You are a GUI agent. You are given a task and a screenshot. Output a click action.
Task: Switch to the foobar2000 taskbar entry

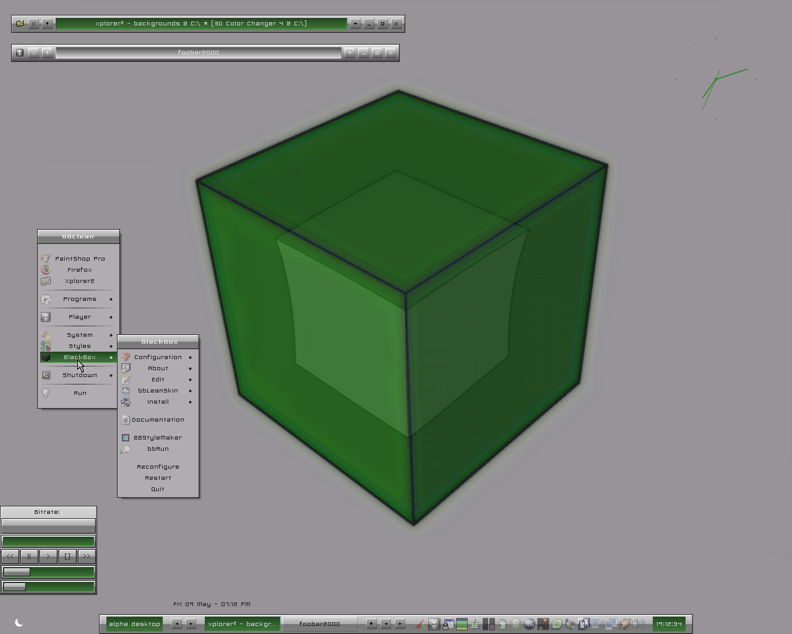coord(320,623)
